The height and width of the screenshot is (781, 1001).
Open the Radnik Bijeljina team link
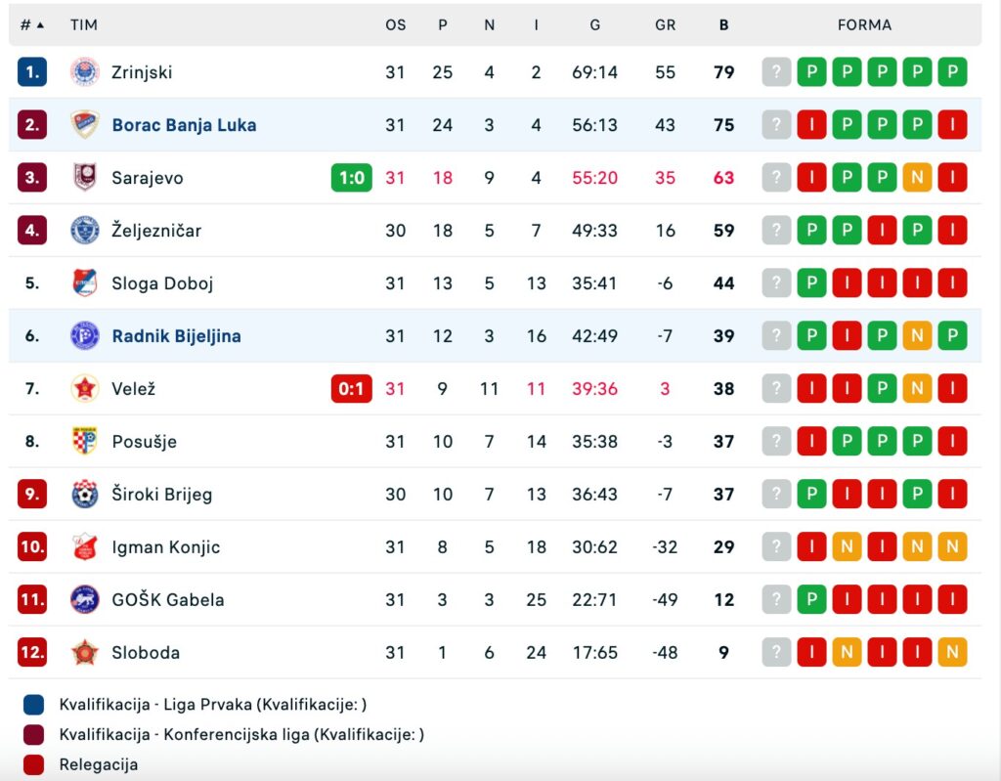click(176, 336)
